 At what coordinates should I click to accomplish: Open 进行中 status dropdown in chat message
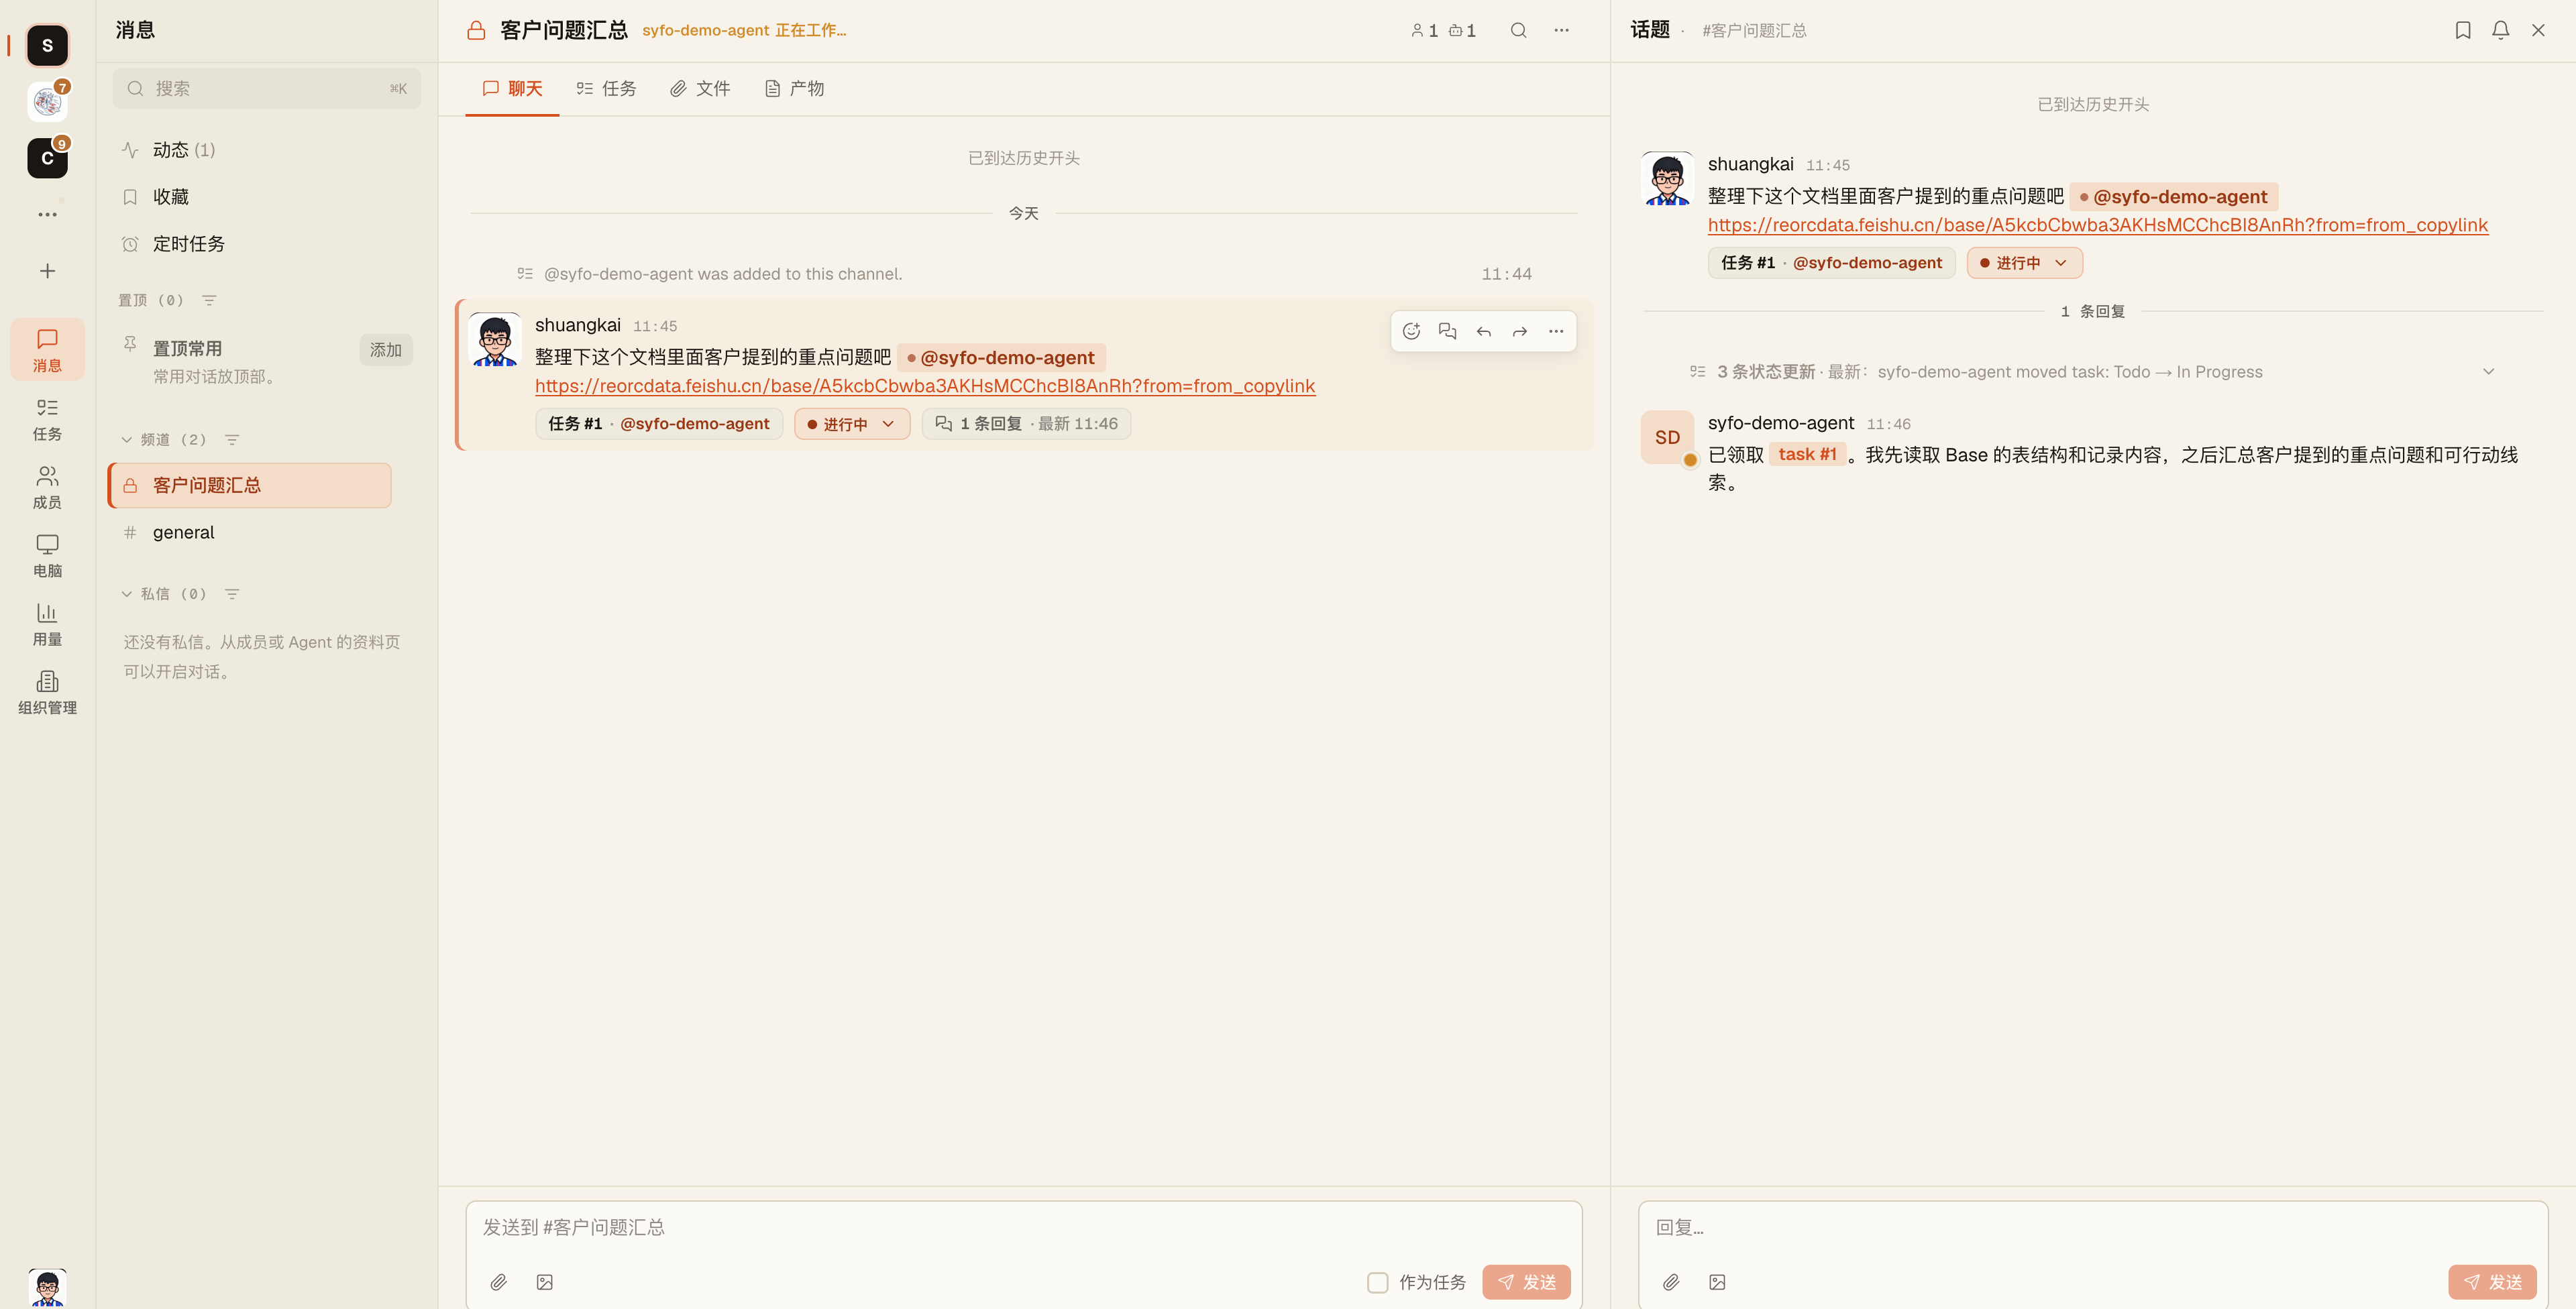click(x=852, y=424)
